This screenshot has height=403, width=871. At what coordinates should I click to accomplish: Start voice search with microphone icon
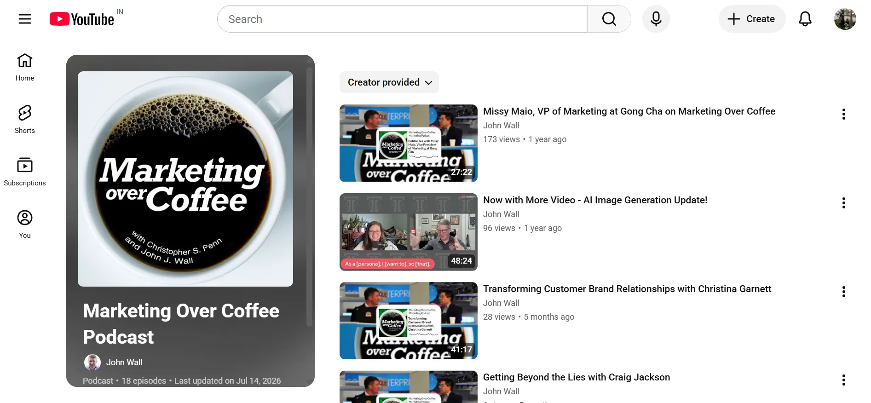tap(656, 19)
